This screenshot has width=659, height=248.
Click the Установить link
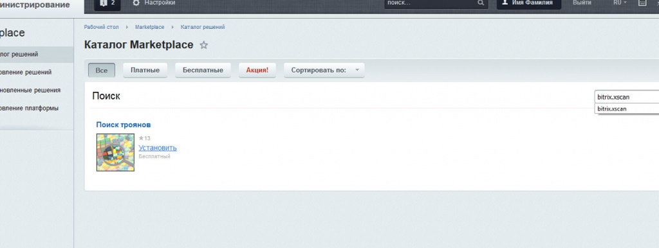(x=158, y=148)
